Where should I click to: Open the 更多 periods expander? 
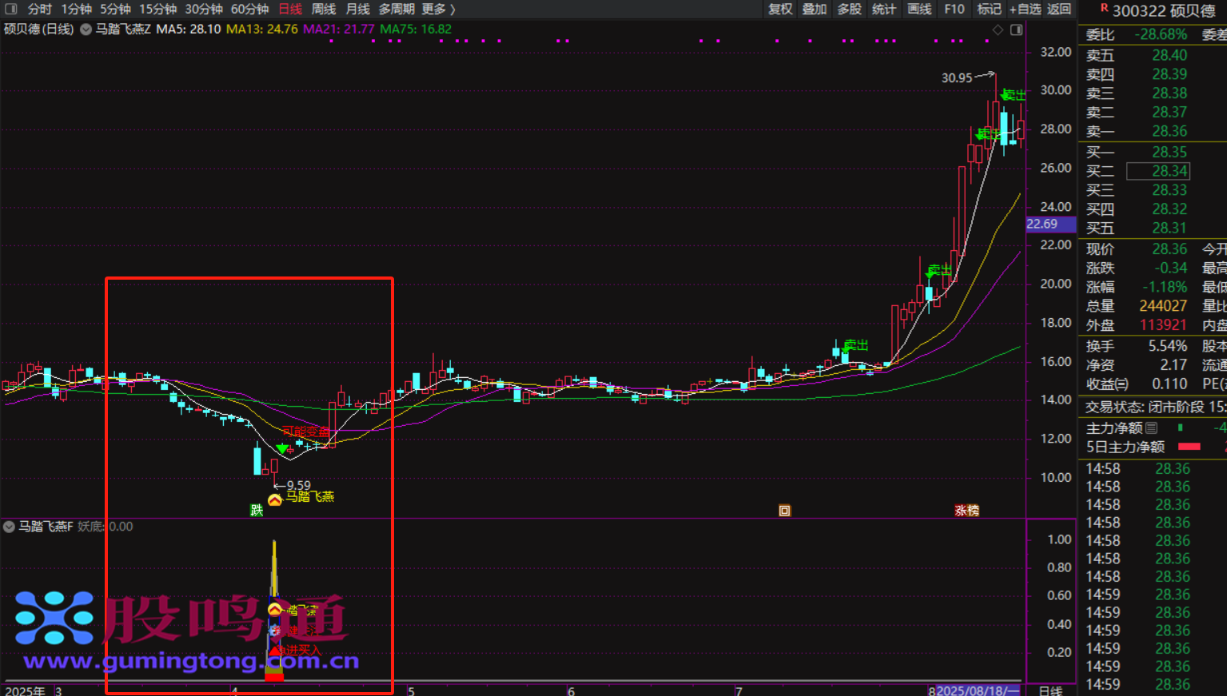point(438,9)
